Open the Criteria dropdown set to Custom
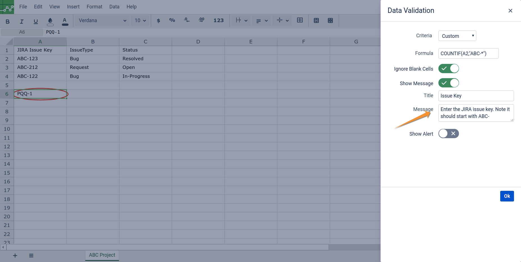Image resolution: width=521 pixels, height=262 pixels. click(x=457, y=36)
